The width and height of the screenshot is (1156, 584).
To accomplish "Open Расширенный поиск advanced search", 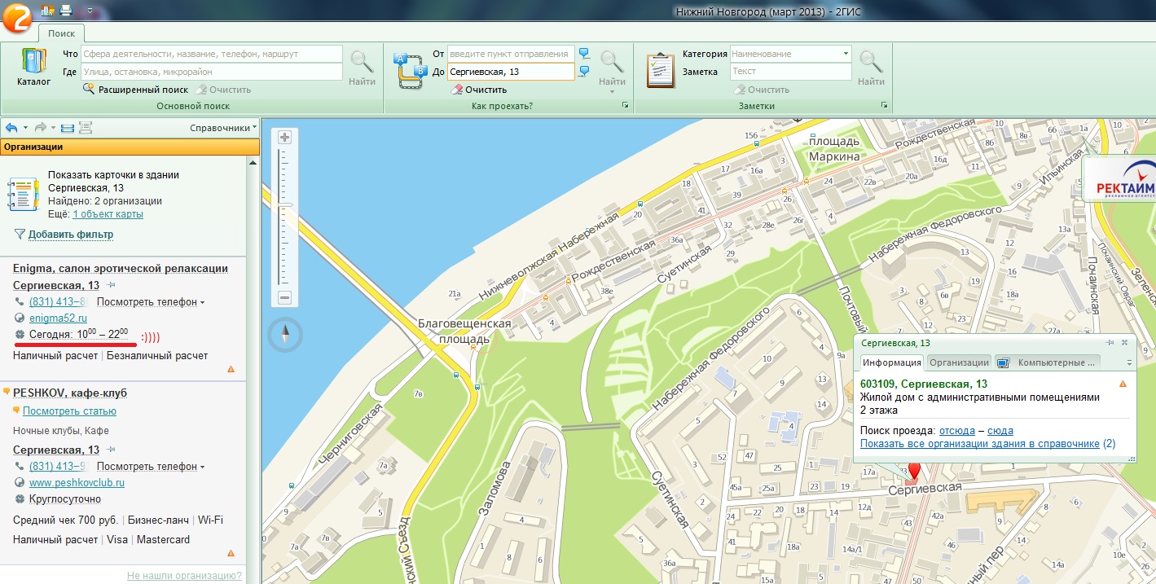I will (x=136, y=90).
